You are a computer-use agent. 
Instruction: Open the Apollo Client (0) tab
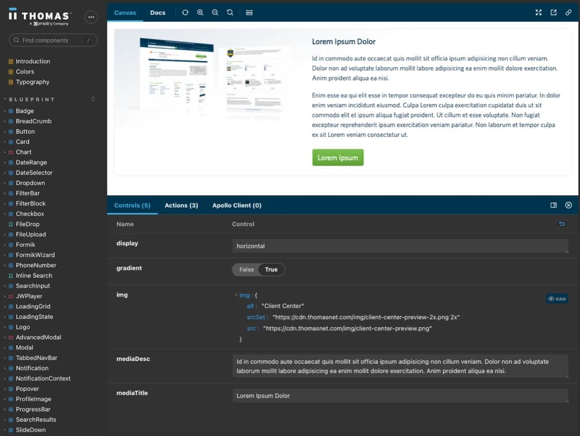point(237,205)
